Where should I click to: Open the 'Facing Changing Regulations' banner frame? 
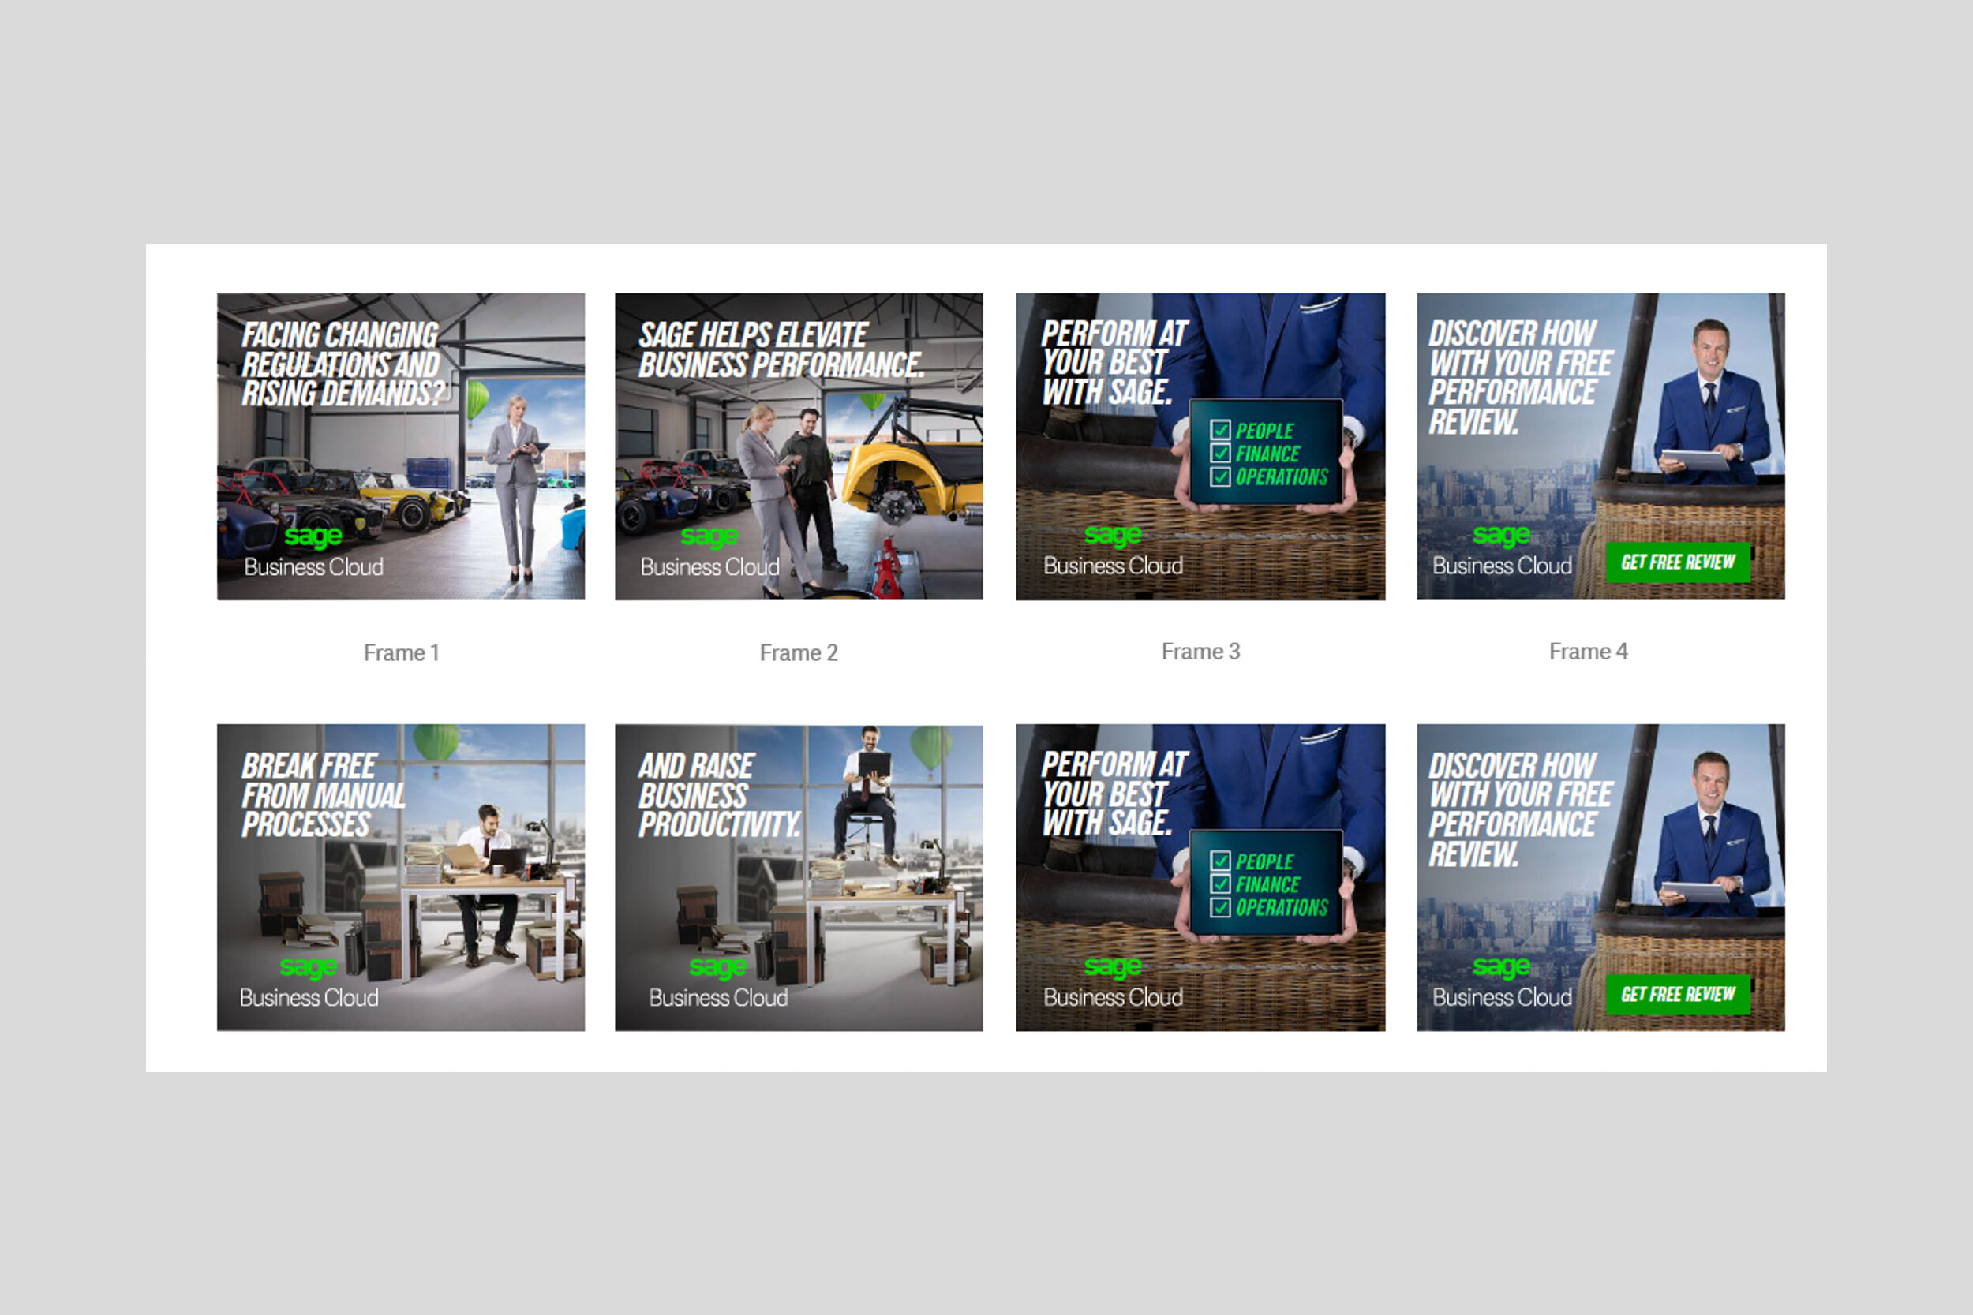tap(401, 446)
